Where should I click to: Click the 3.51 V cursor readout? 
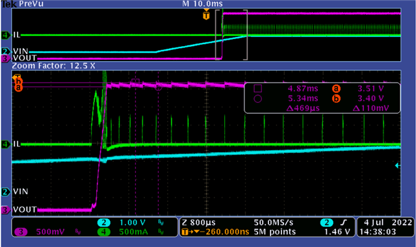coord(370,88)
